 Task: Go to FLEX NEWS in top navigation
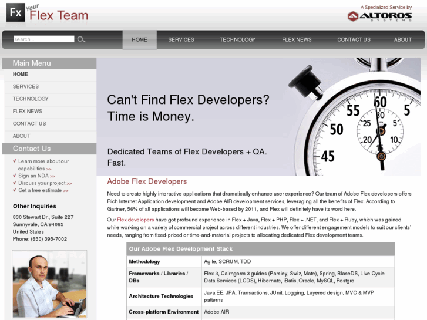(x=297, y=39)
